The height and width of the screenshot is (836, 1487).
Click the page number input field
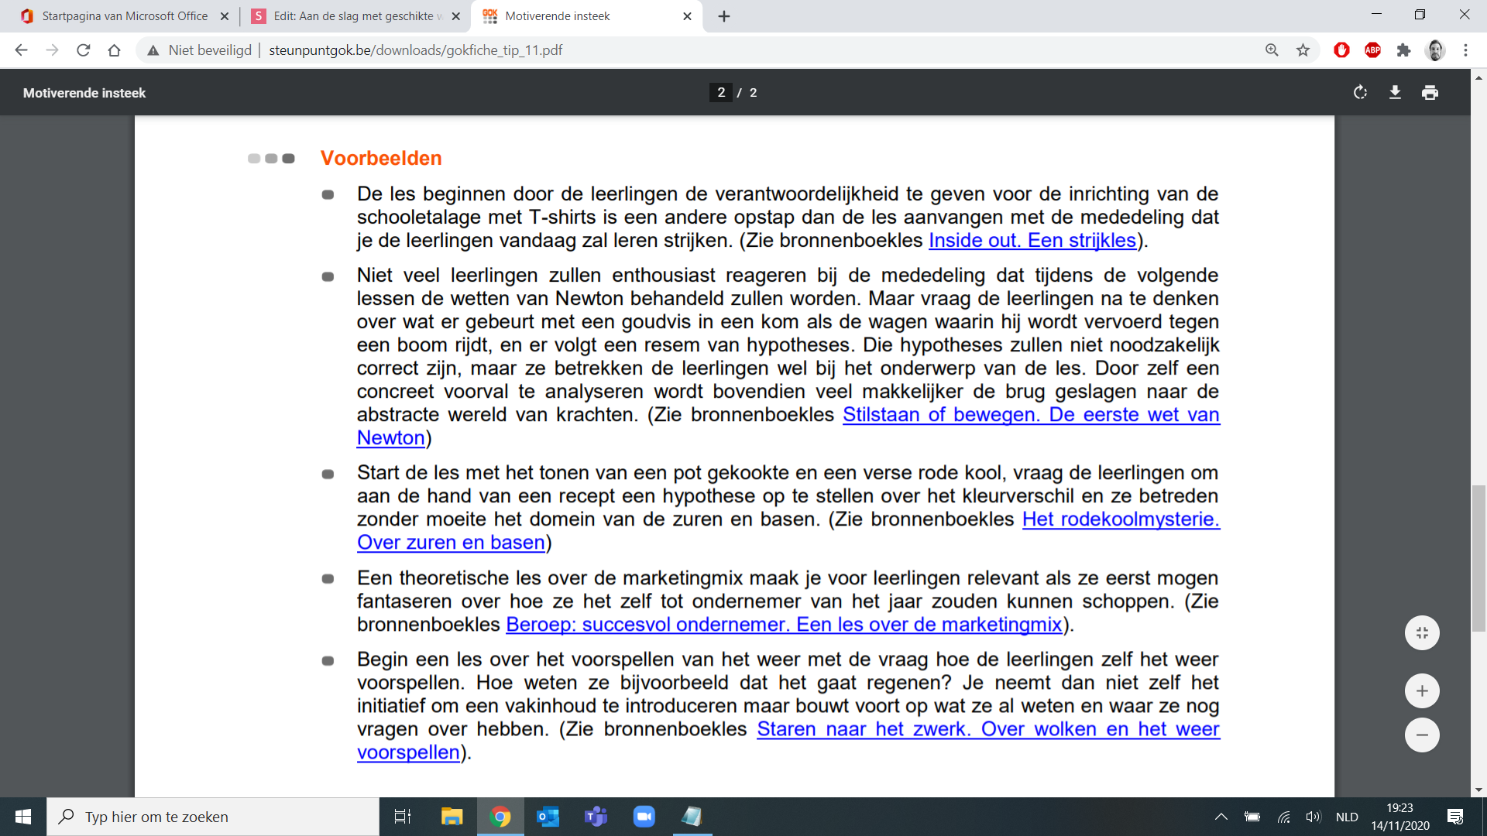pos(720,93)
